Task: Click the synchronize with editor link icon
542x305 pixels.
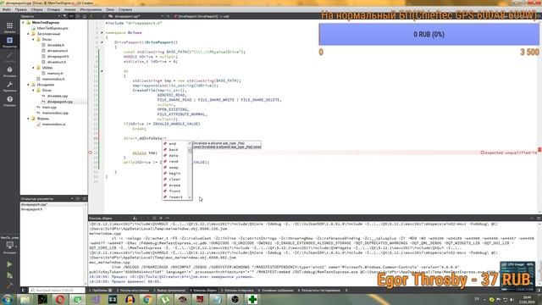Action: coord(71,16)
